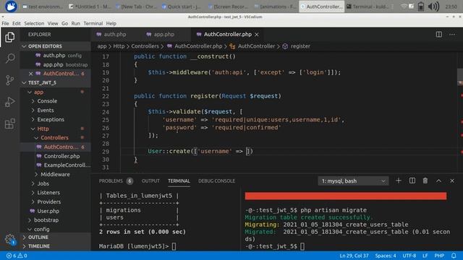Open the Manage gear menu

click(9, 239)
